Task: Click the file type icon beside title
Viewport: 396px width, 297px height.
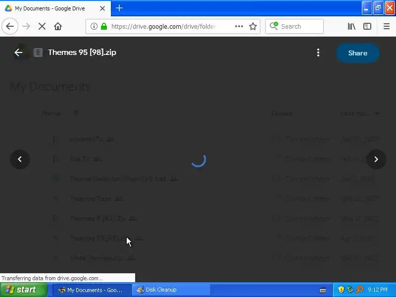Action: click(x=38, y=52)
